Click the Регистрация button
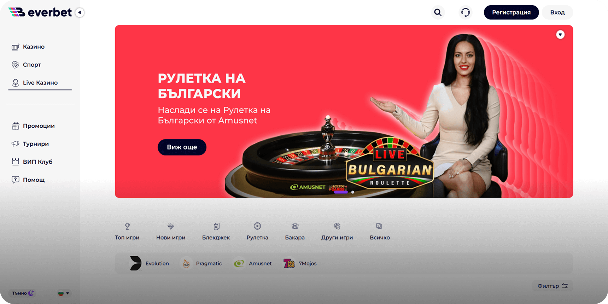This screenshot has width=608, height=304. click(x=511, y=12)
